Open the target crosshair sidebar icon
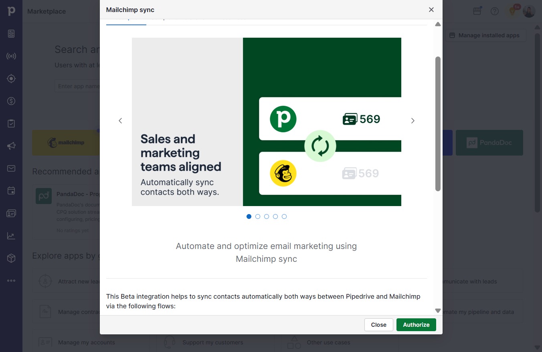Screen dimensions: 542x352 (11, 79)
